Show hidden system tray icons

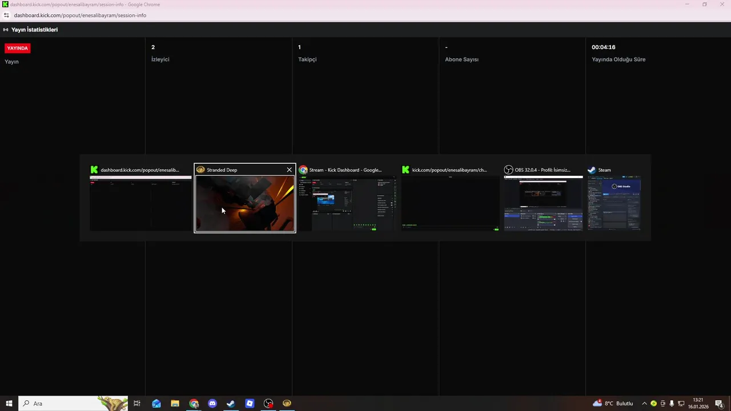click(x=644, y=404)
